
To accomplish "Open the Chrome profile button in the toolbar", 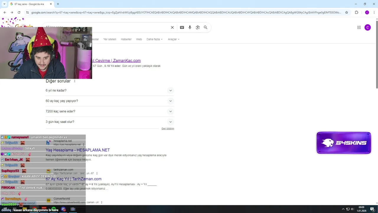I will click(x=367, y=12).
